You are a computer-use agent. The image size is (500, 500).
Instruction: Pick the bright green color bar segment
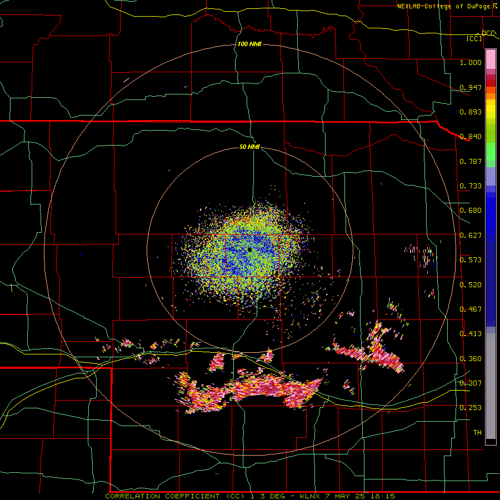pyautogui.click(x=491, y=152)
